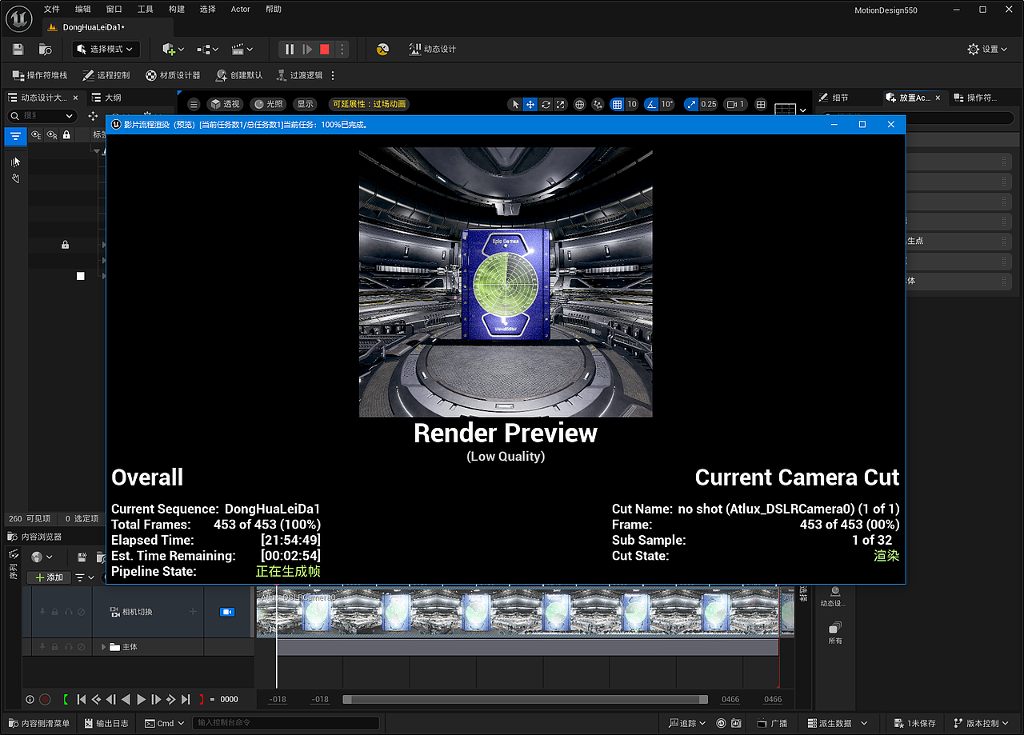
Task: Open the Material Designer (材质设计器)
Action: click(x=172, y=75)
